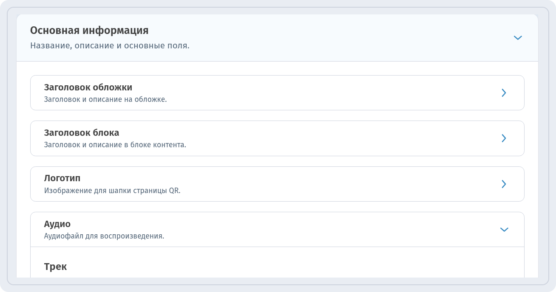Click the text Название, описание и основные поля
Screen dimensions: 556x292
pyautogui.click(x=110, y=45)
